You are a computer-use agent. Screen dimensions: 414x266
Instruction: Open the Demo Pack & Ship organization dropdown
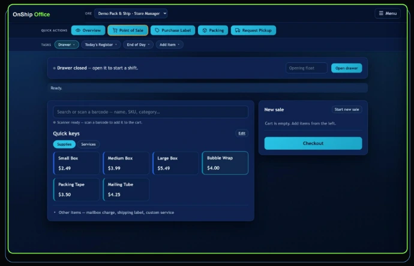tap(131, 13)
